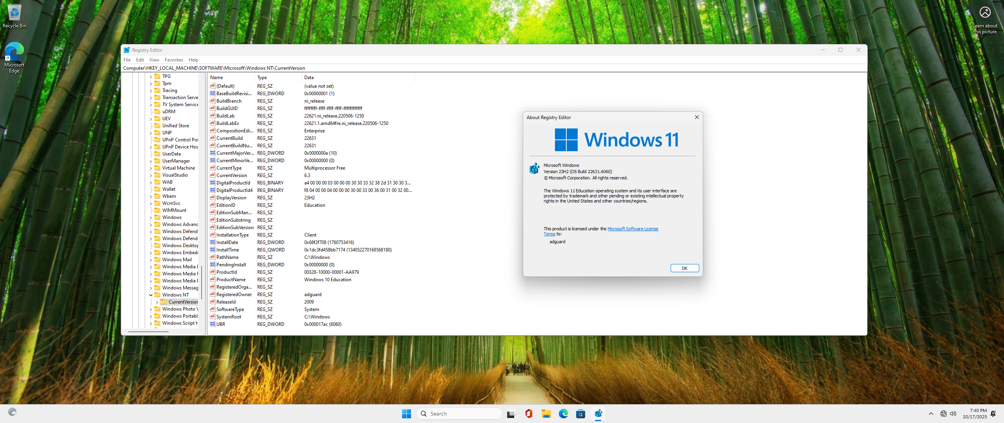
Task: Launch File Explorer from the taskbar
Action: tap(546, 414)
